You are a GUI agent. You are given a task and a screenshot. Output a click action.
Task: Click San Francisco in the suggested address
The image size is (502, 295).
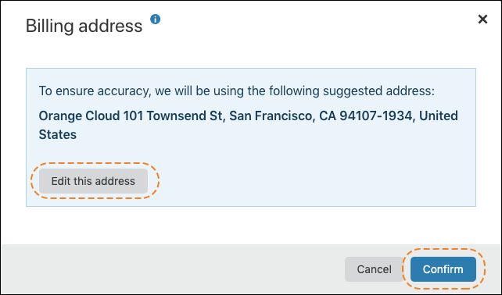click(271, 116)
